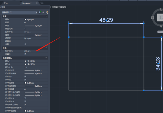The width and height of the screenshot is (163, 113).
Task: Open the WCS coordinate system dropdown
Action: coord(160,32)
